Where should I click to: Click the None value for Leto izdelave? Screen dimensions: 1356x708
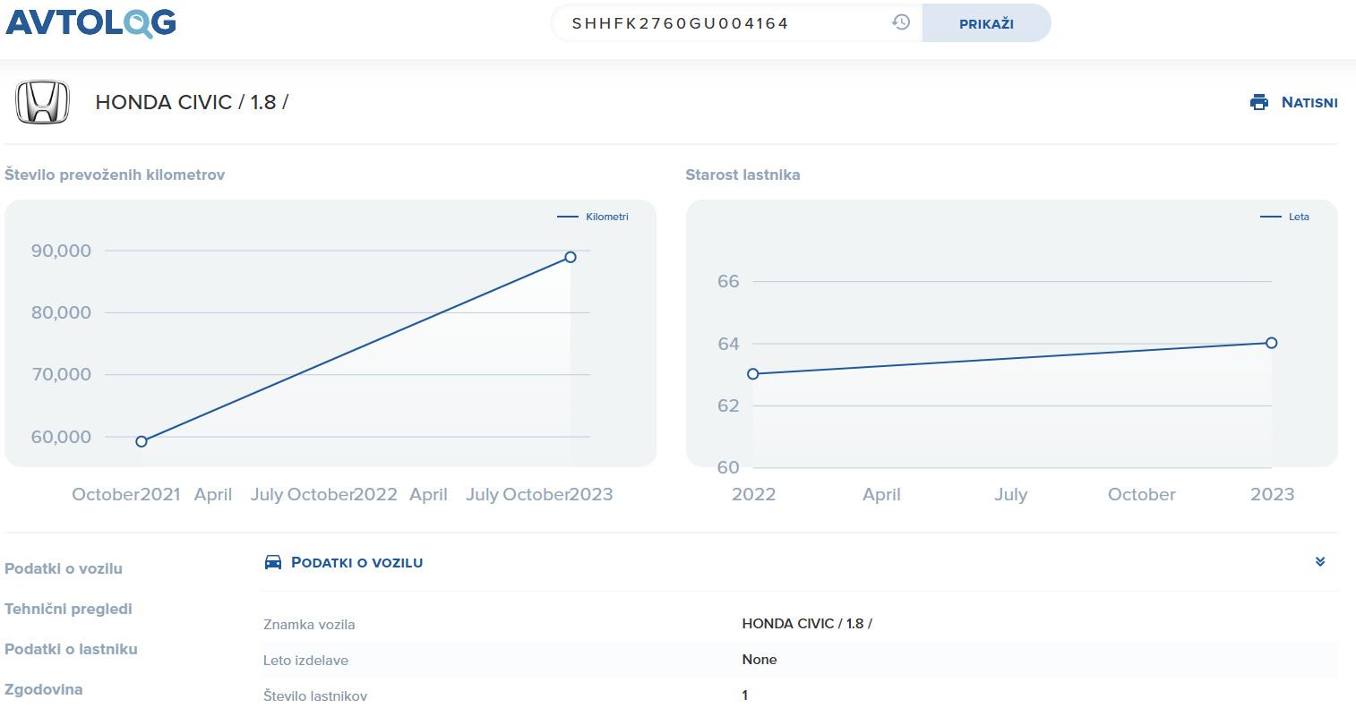point(760,660)
